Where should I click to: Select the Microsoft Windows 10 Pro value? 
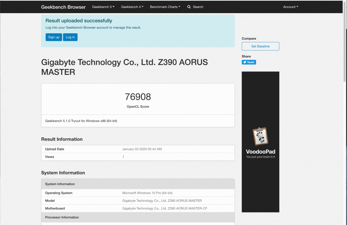(147, 193)
